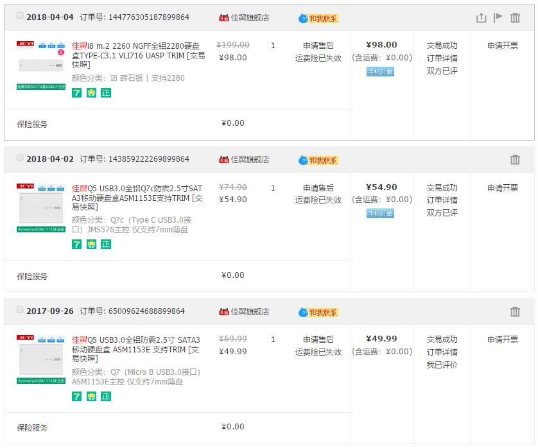This screenshot has height=448, width=538.
Task: Open 佳翼Q5 USB3.0全铝防震2.5寸 SATA3 product link
Action: click(136, 349)
